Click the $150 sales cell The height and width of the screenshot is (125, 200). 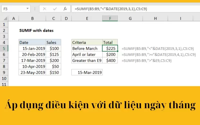pyautogui.click(x=53, y=72)
